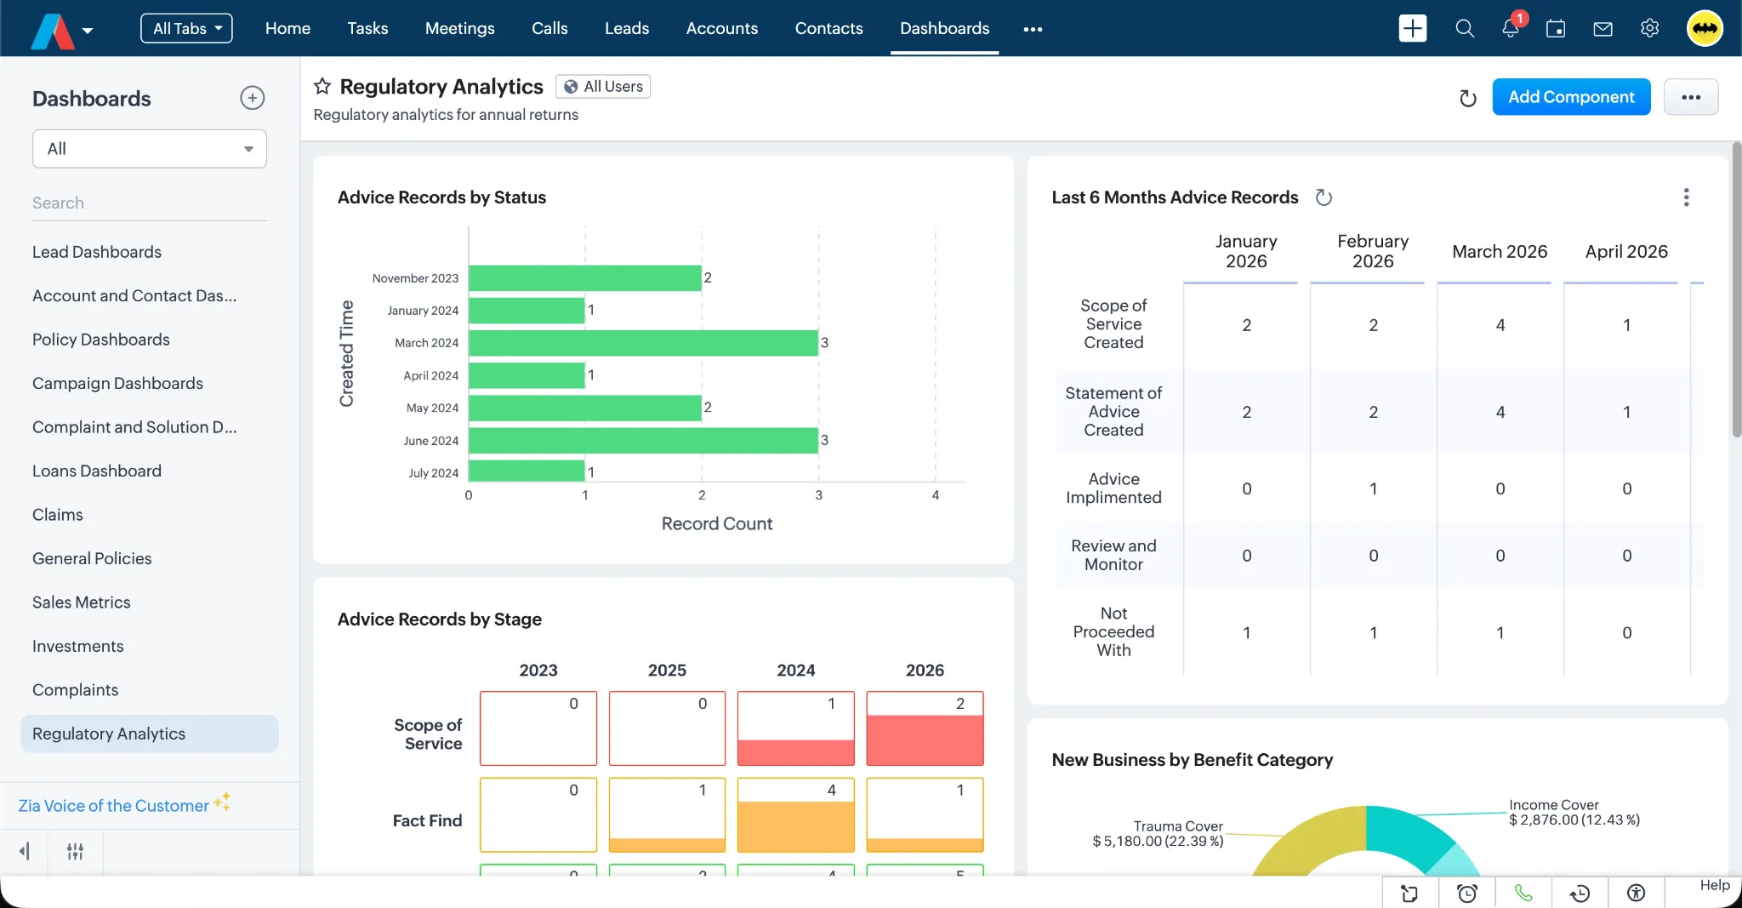Refresh the dashboard
1742x908 pixels.
pos(1467,98)
